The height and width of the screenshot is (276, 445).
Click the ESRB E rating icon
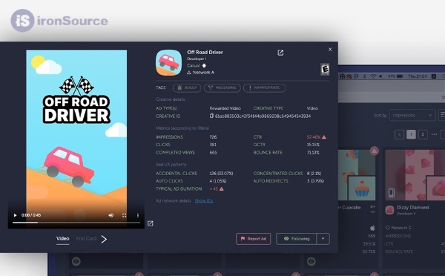click(325, 69)
